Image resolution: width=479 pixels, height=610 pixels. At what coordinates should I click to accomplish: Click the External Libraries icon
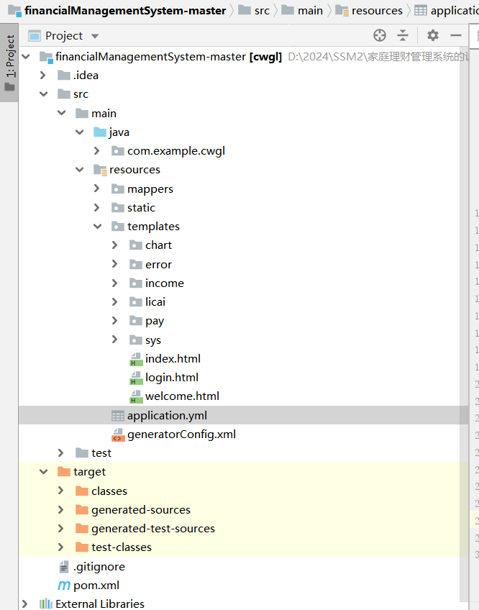[46, 604]
